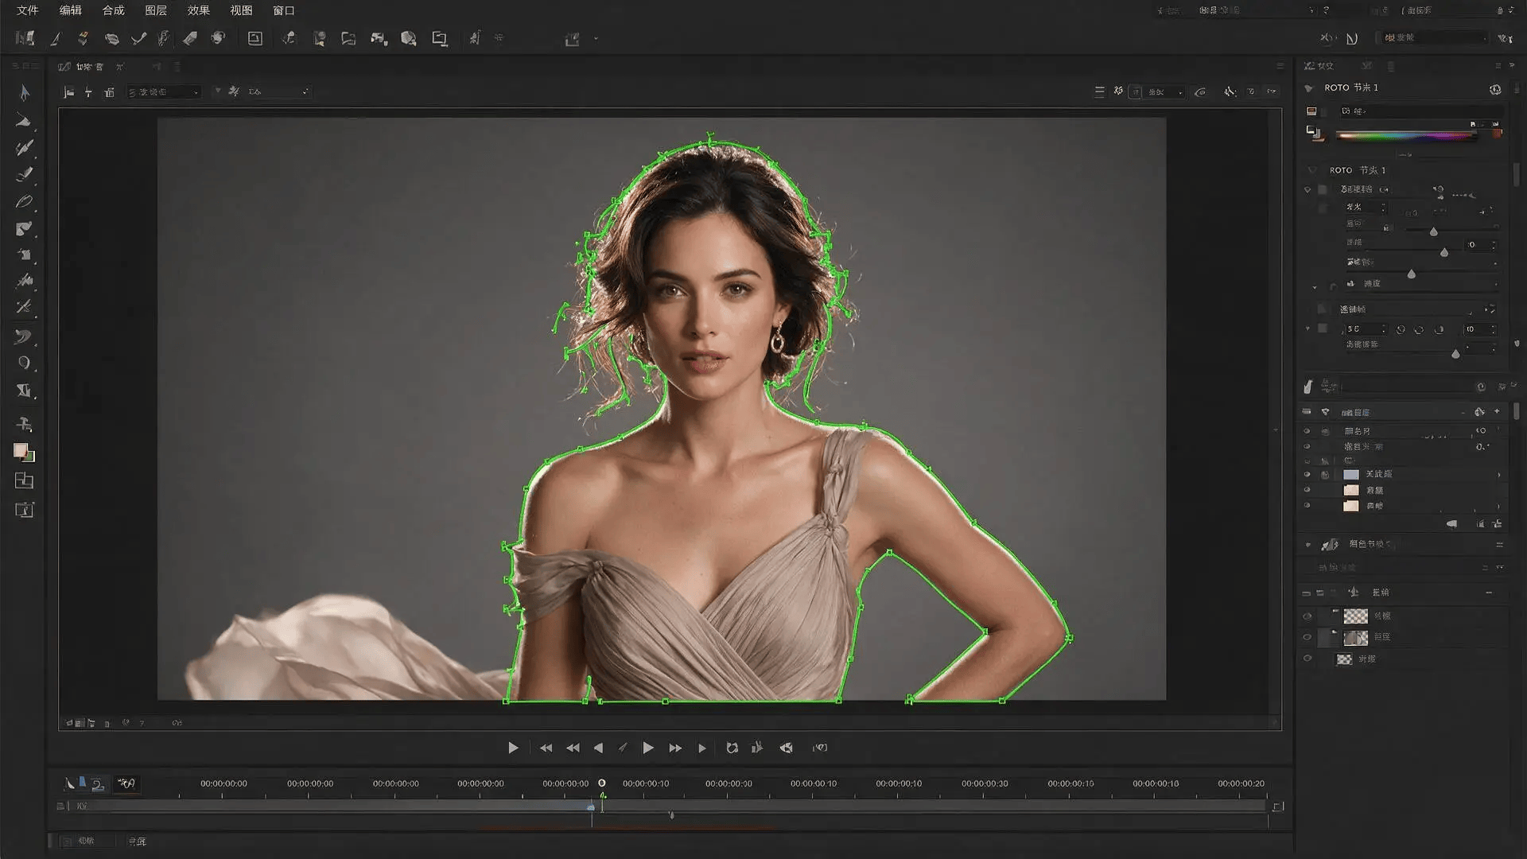
Task: Click the fast-forward button in transport controls
Action: (675, 748)
